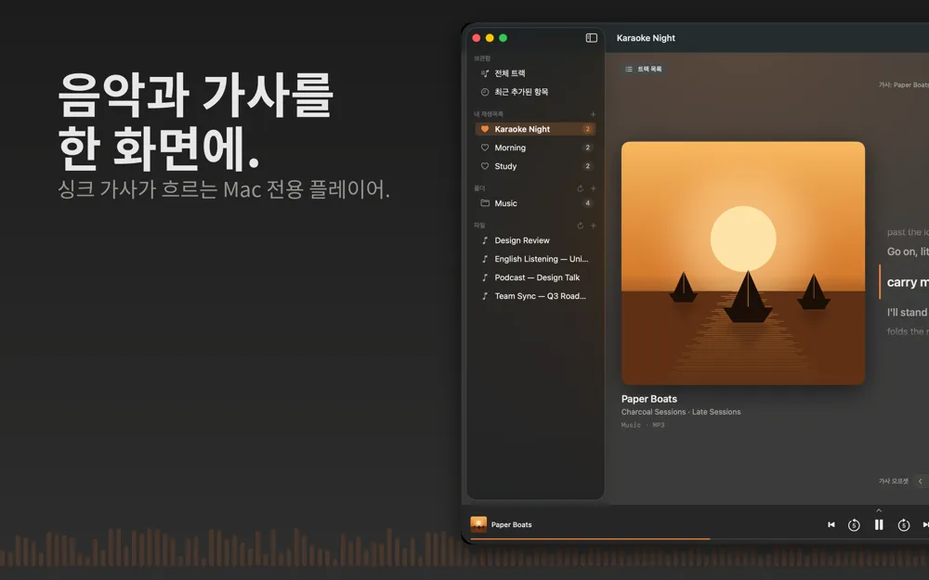
Task: Open the Music folder in the sidebar
Action: pos(535,203)
